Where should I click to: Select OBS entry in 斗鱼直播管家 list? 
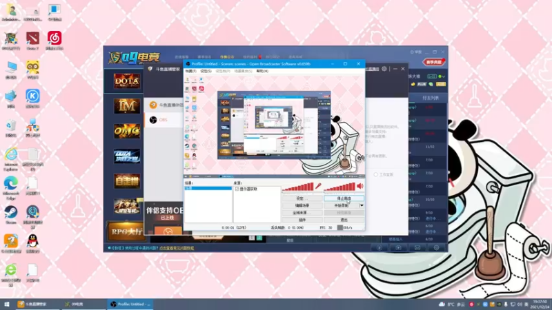coord(164,120)
